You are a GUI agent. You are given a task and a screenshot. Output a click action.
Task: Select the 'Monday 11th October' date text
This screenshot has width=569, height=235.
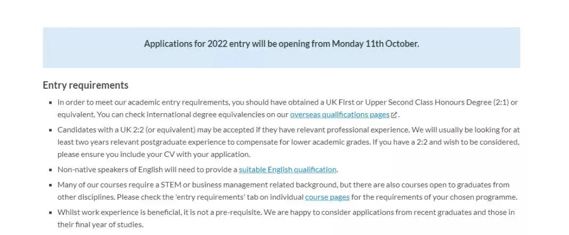[x=375, y=44]
